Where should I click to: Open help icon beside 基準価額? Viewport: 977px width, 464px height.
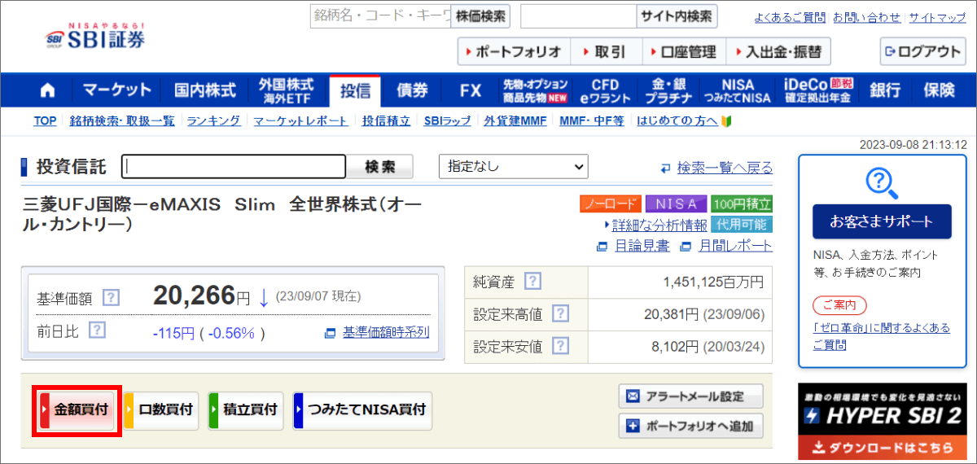[111, 298]
